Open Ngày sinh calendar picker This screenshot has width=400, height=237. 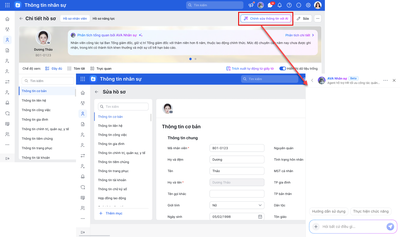[x=260, y=217]
